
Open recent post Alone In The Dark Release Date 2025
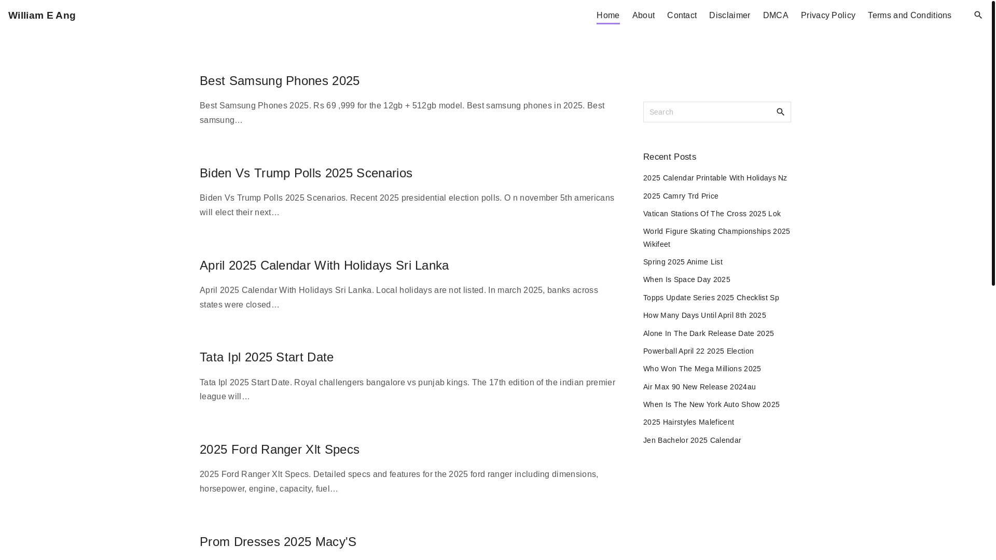coord(709,333)
